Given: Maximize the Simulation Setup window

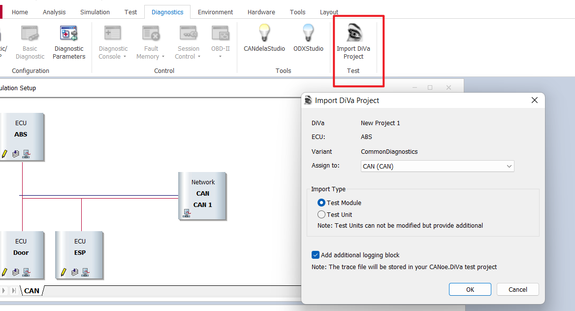Looking at the screenshot, I should click(430, 87).
